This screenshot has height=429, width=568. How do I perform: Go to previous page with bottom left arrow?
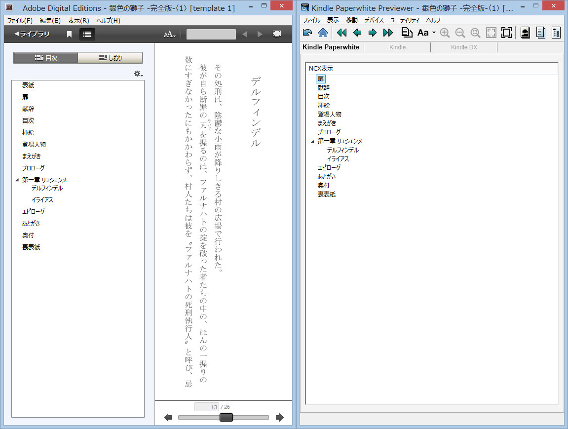click(168, 418)
